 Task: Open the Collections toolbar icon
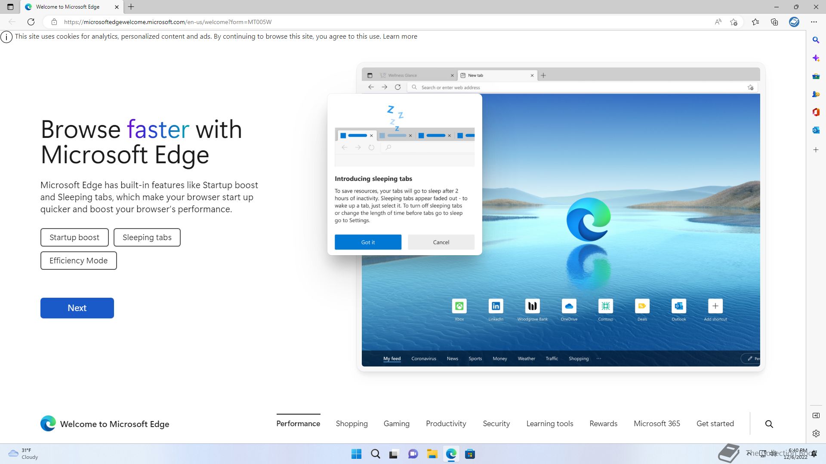pos(774,22)
